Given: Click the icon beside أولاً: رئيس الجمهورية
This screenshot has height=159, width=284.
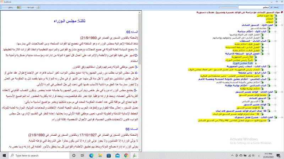Looking at the screenshot, I should coord(255,57).
